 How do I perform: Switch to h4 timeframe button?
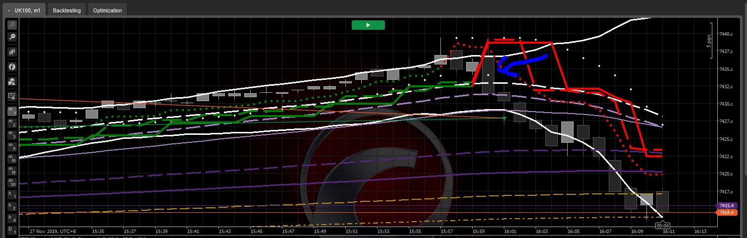[x=12, y=218]
